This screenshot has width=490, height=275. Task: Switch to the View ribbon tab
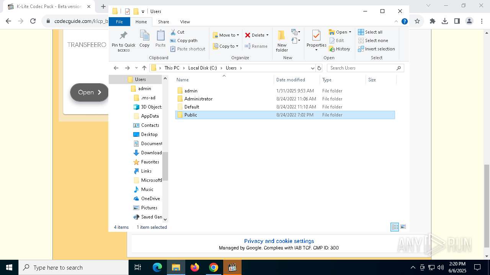pos(185,22)
